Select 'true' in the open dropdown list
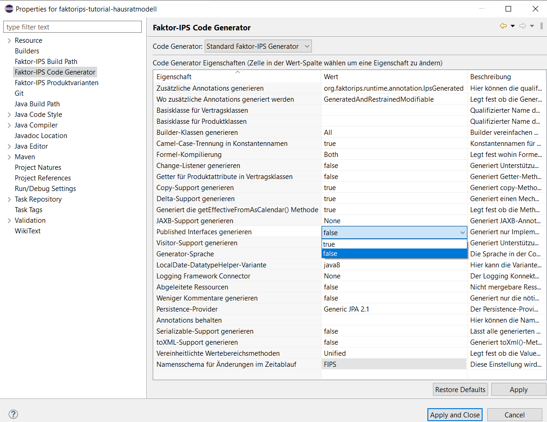 point(394,244)
